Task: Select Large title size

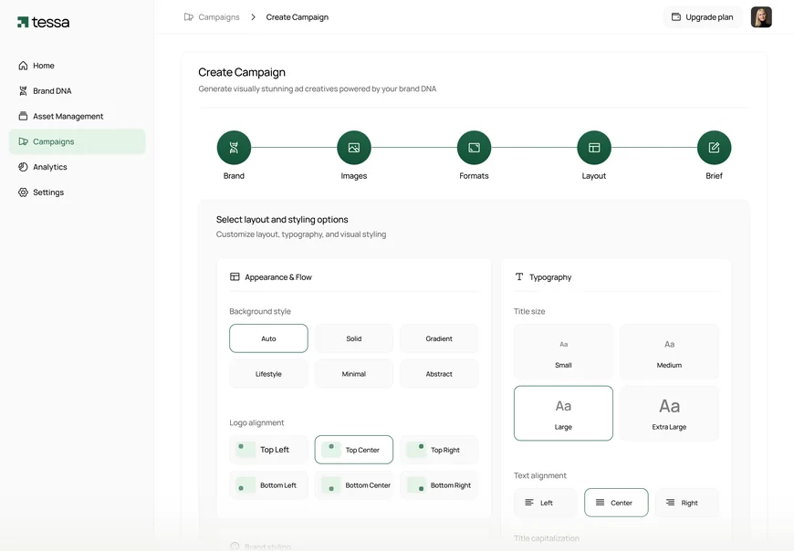Action: 563,413
